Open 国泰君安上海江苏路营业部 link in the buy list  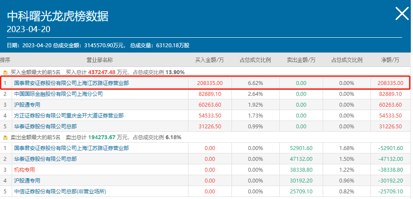(71, 83)
